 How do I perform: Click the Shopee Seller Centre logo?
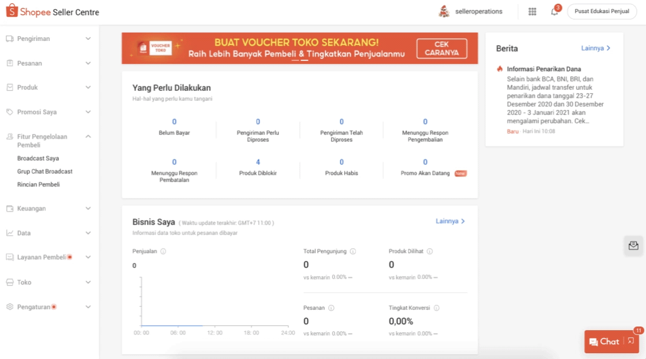53,12
